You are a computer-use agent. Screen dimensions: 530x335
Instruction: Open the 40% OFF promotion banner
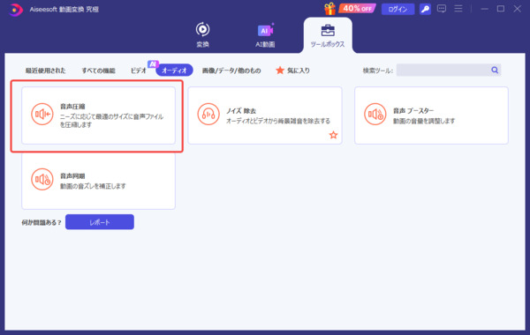tap(357, 9)
